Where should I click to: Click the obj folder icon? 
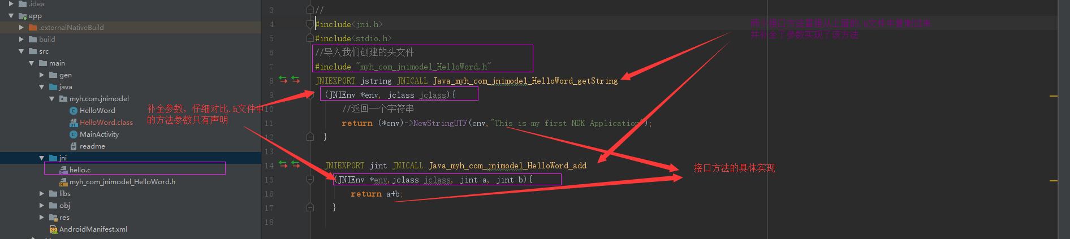coord(53,206)
